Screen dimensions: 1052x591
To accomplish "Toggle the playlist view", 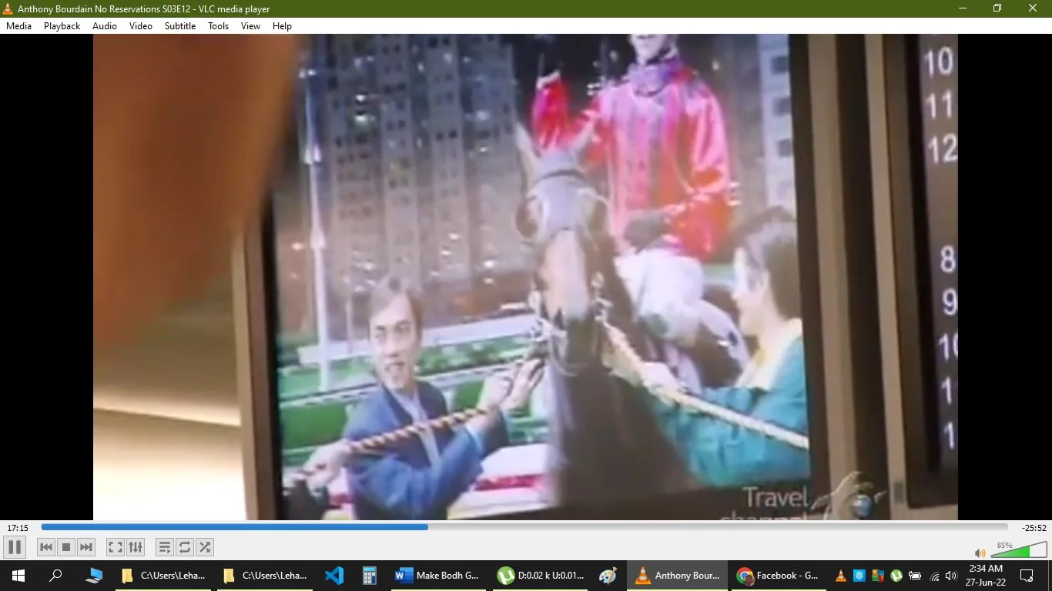I will (165, 547).
